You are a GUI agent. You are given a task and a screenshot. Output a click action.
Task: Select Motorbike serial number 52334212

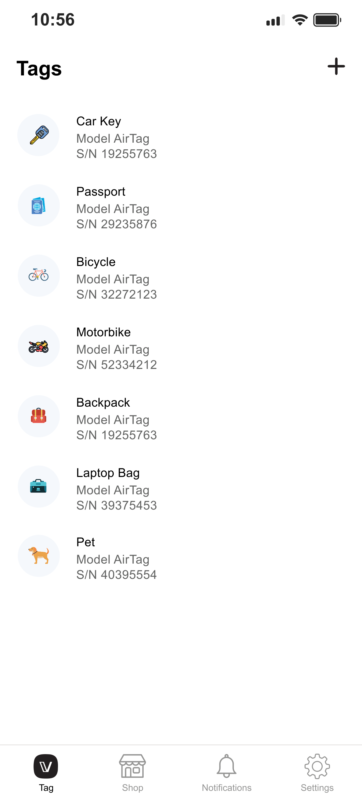(x=117, y=365)
